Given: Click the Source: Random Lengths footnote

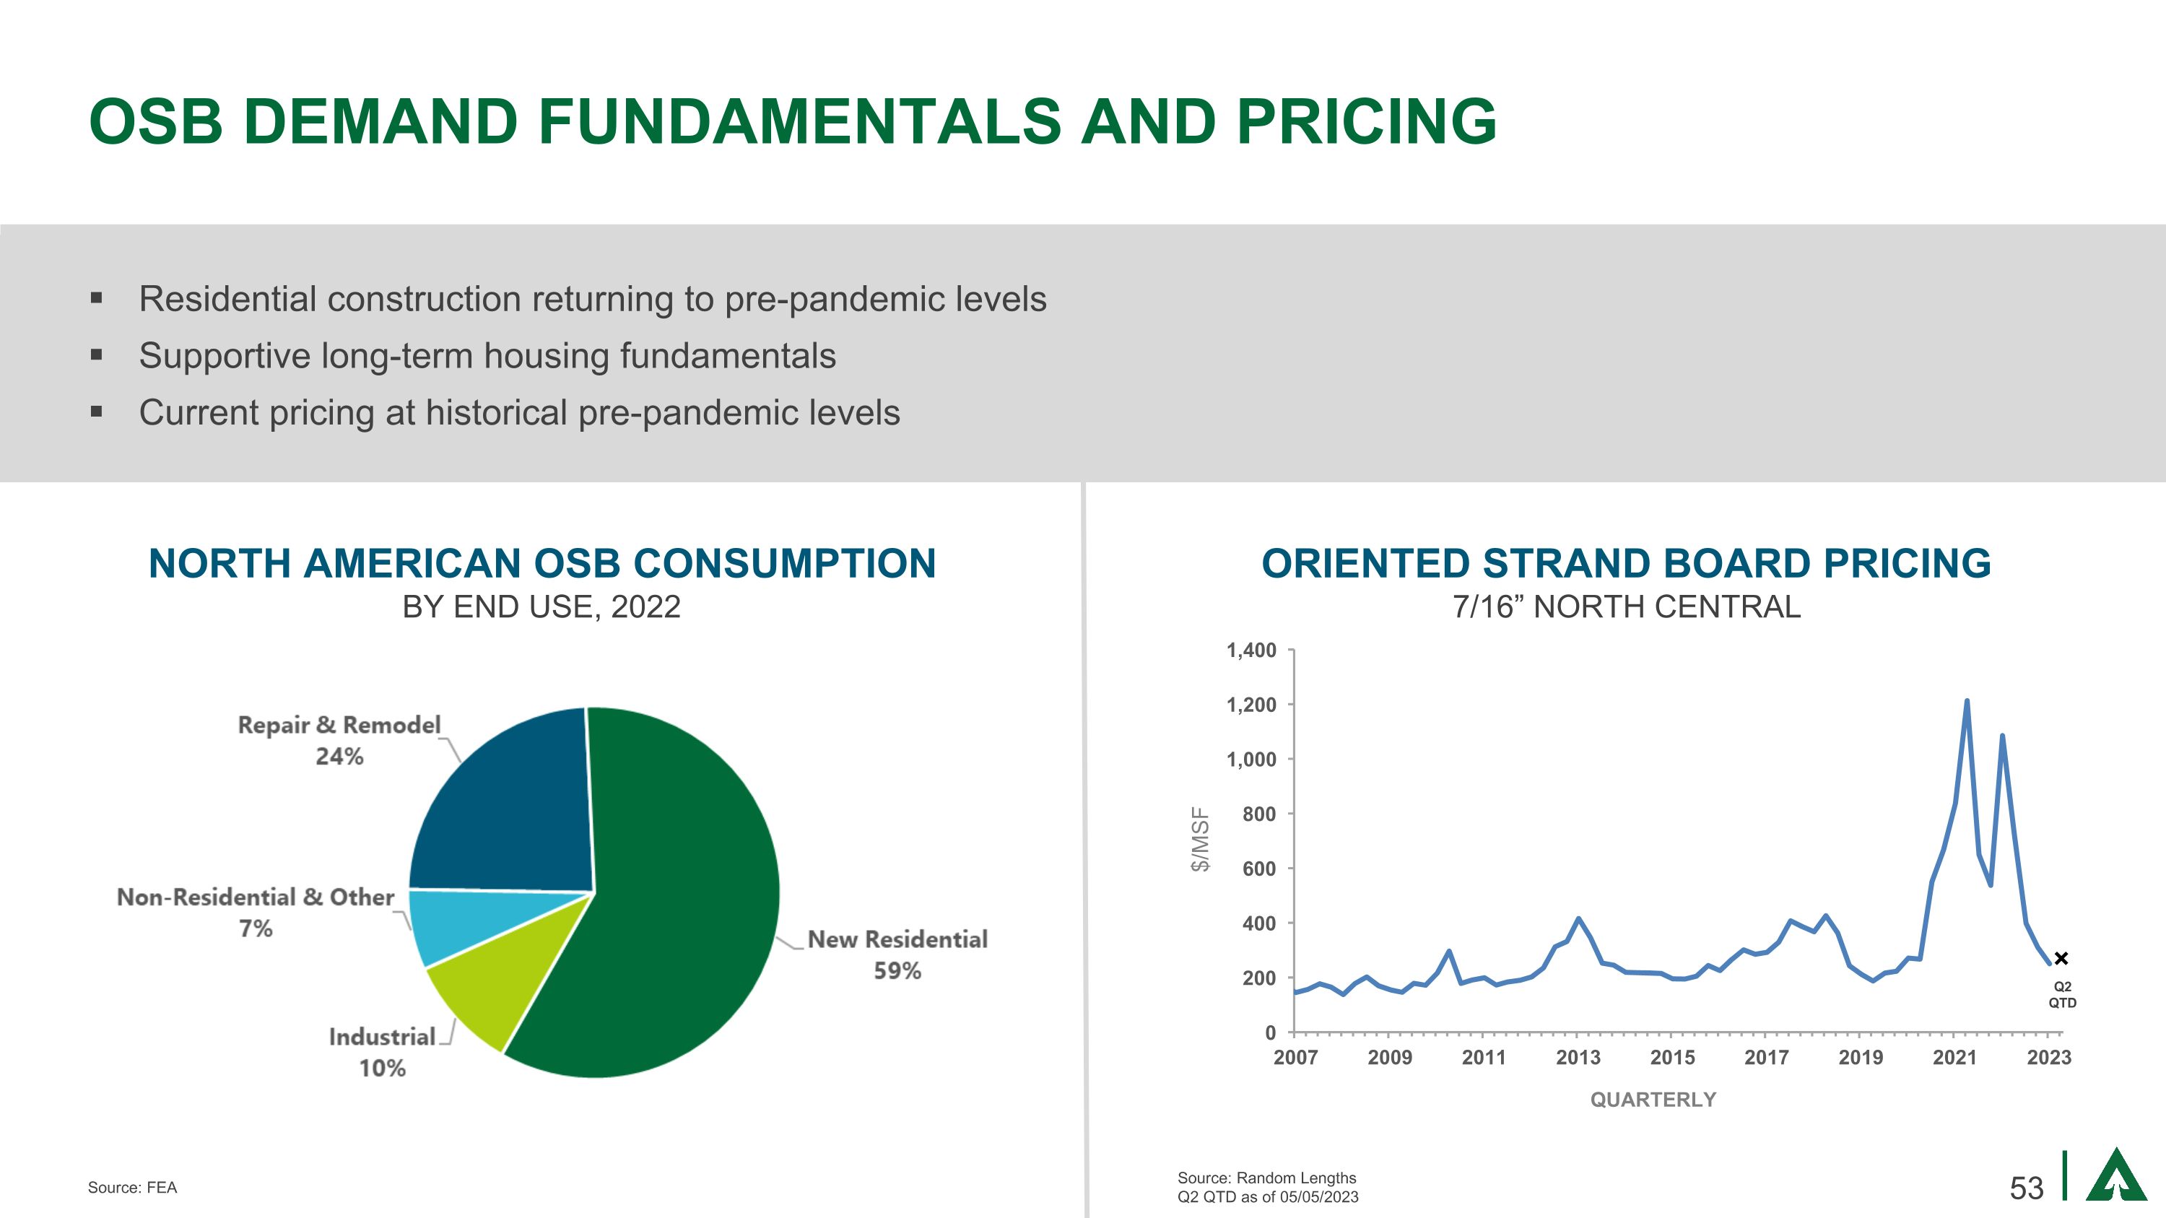Looking at the screenshot, I should 1266,1178.
